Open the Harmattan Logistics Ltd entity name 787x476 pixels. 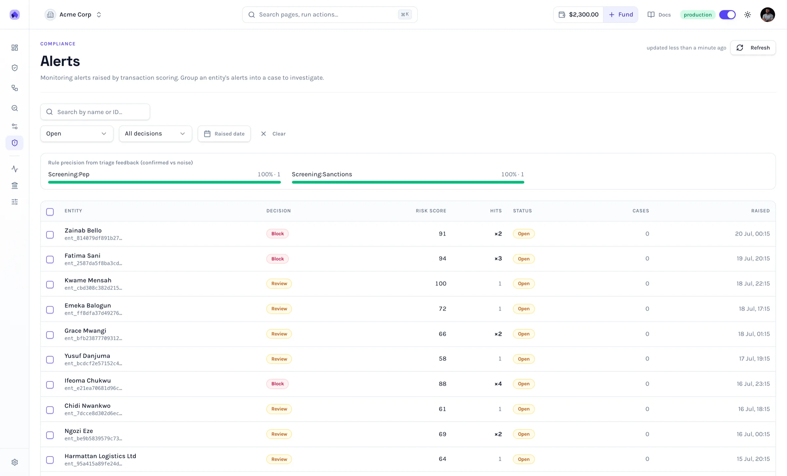pyautogui.click(x=100, y=456)
